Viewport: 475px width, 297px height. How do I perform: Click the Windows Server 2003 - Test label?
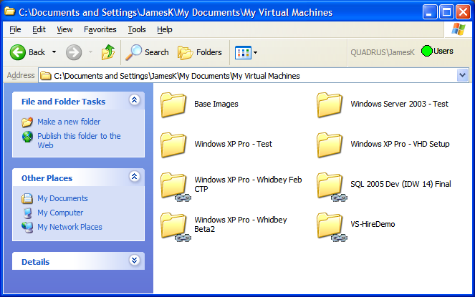399,104
